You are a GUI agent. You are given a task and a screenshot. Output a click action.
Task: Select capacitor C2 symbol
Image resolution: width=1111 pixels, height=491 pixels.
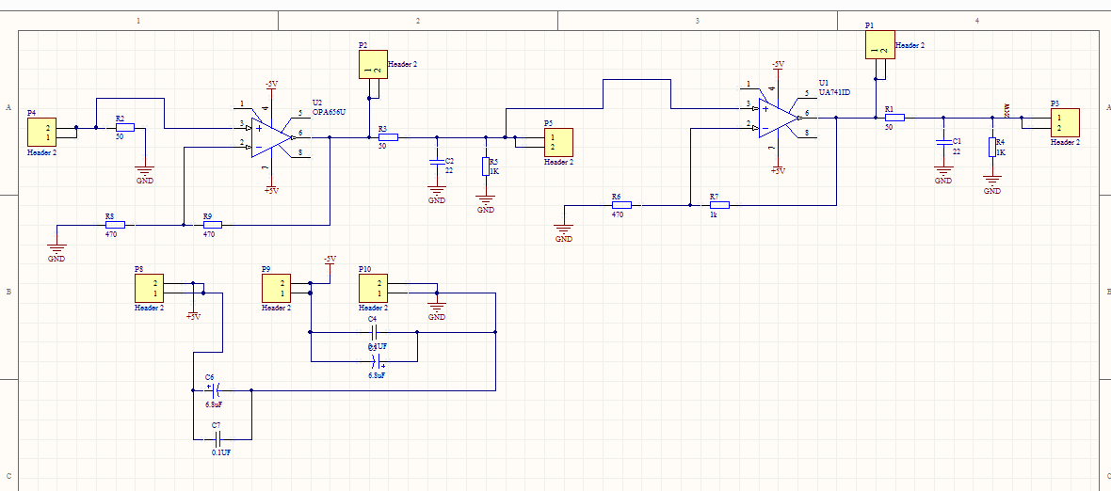coord(437,162)
